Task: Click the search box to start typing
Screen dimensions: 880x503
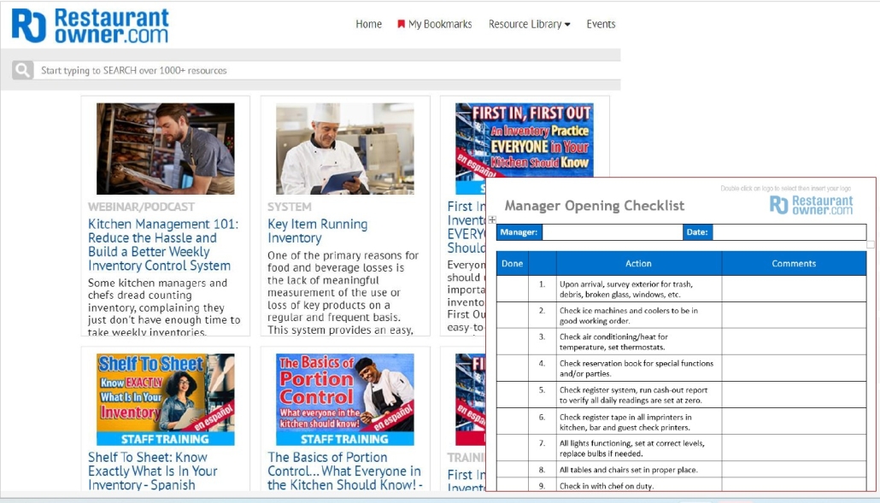Action: point(256,71)
